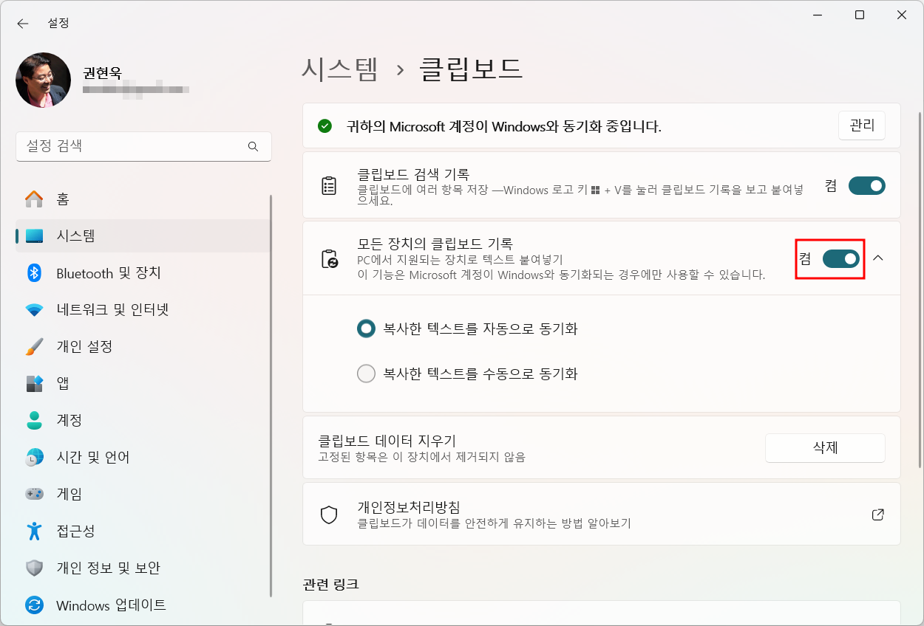
Task: Open 개인정보처리방침 external link
Action: point(877,515)
